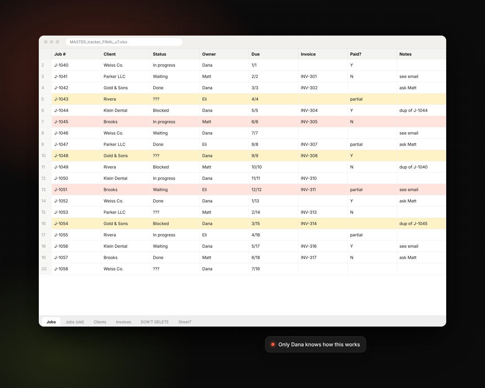Switch to the Invoices sheet tab
This screenshot has width=485, height=388.
124,322
